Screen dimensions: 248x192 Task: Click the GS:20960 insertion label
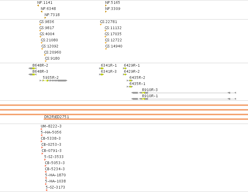click(x=52, y=52)
